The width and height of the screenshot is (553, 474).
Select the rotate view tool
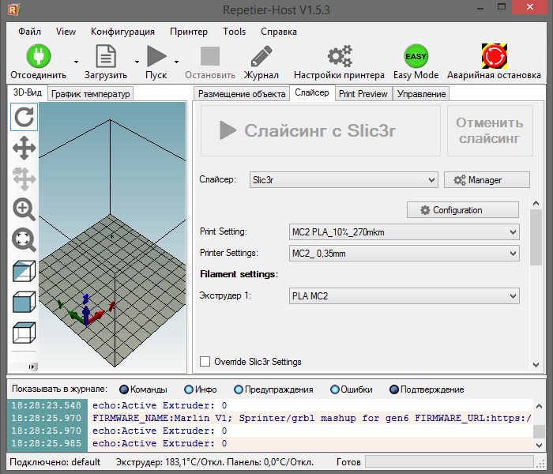(x=24, y=117)
